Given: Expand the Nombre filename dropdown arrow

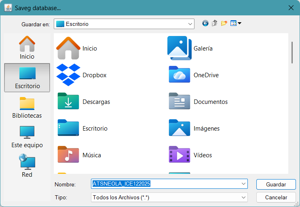Looking at the screenshot, I should (243, 184).
